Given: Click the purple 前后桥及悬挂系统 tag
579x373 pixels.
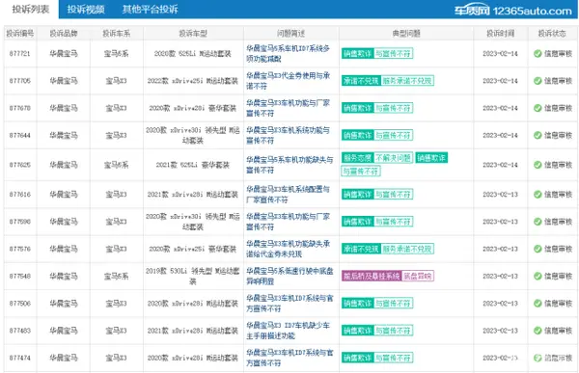Looking at the screenshot, I should 372,276.
